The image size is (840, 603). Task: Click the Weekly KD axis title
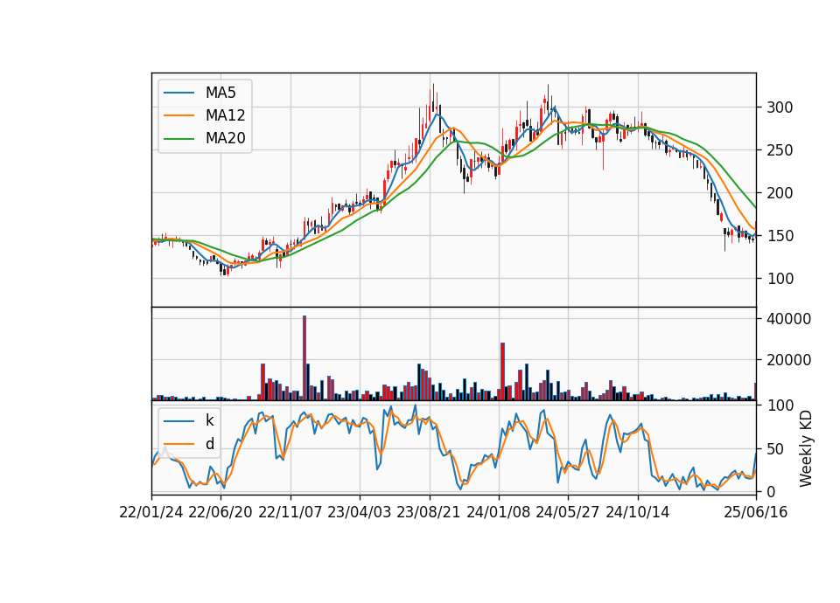(806, 449)
